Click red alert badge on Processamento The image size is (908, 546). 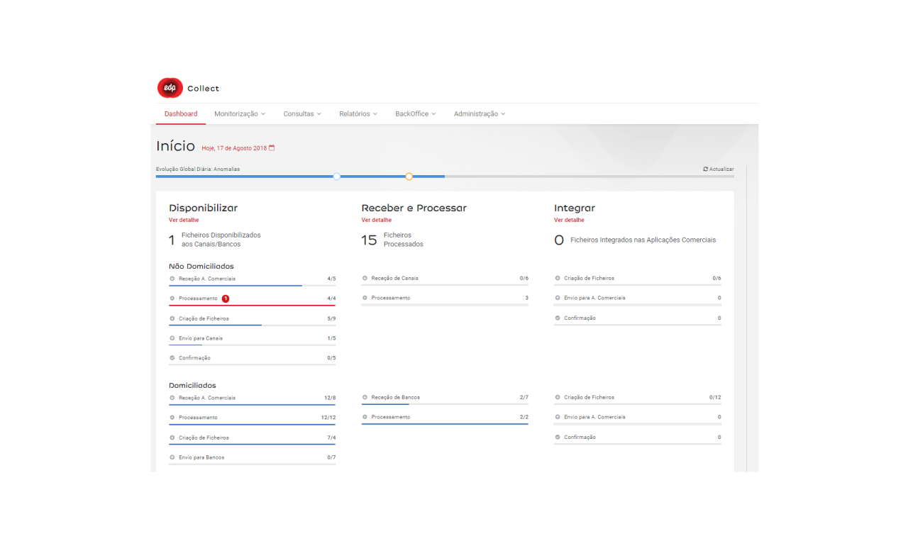point(226,299)
